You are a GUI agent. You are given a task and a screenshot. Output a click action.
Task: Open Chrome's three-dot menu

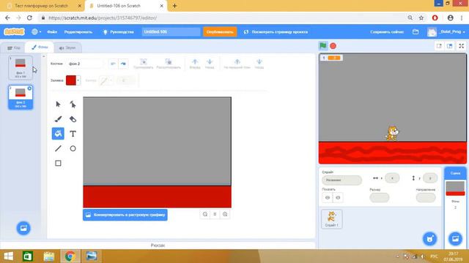tap(462, 18)
